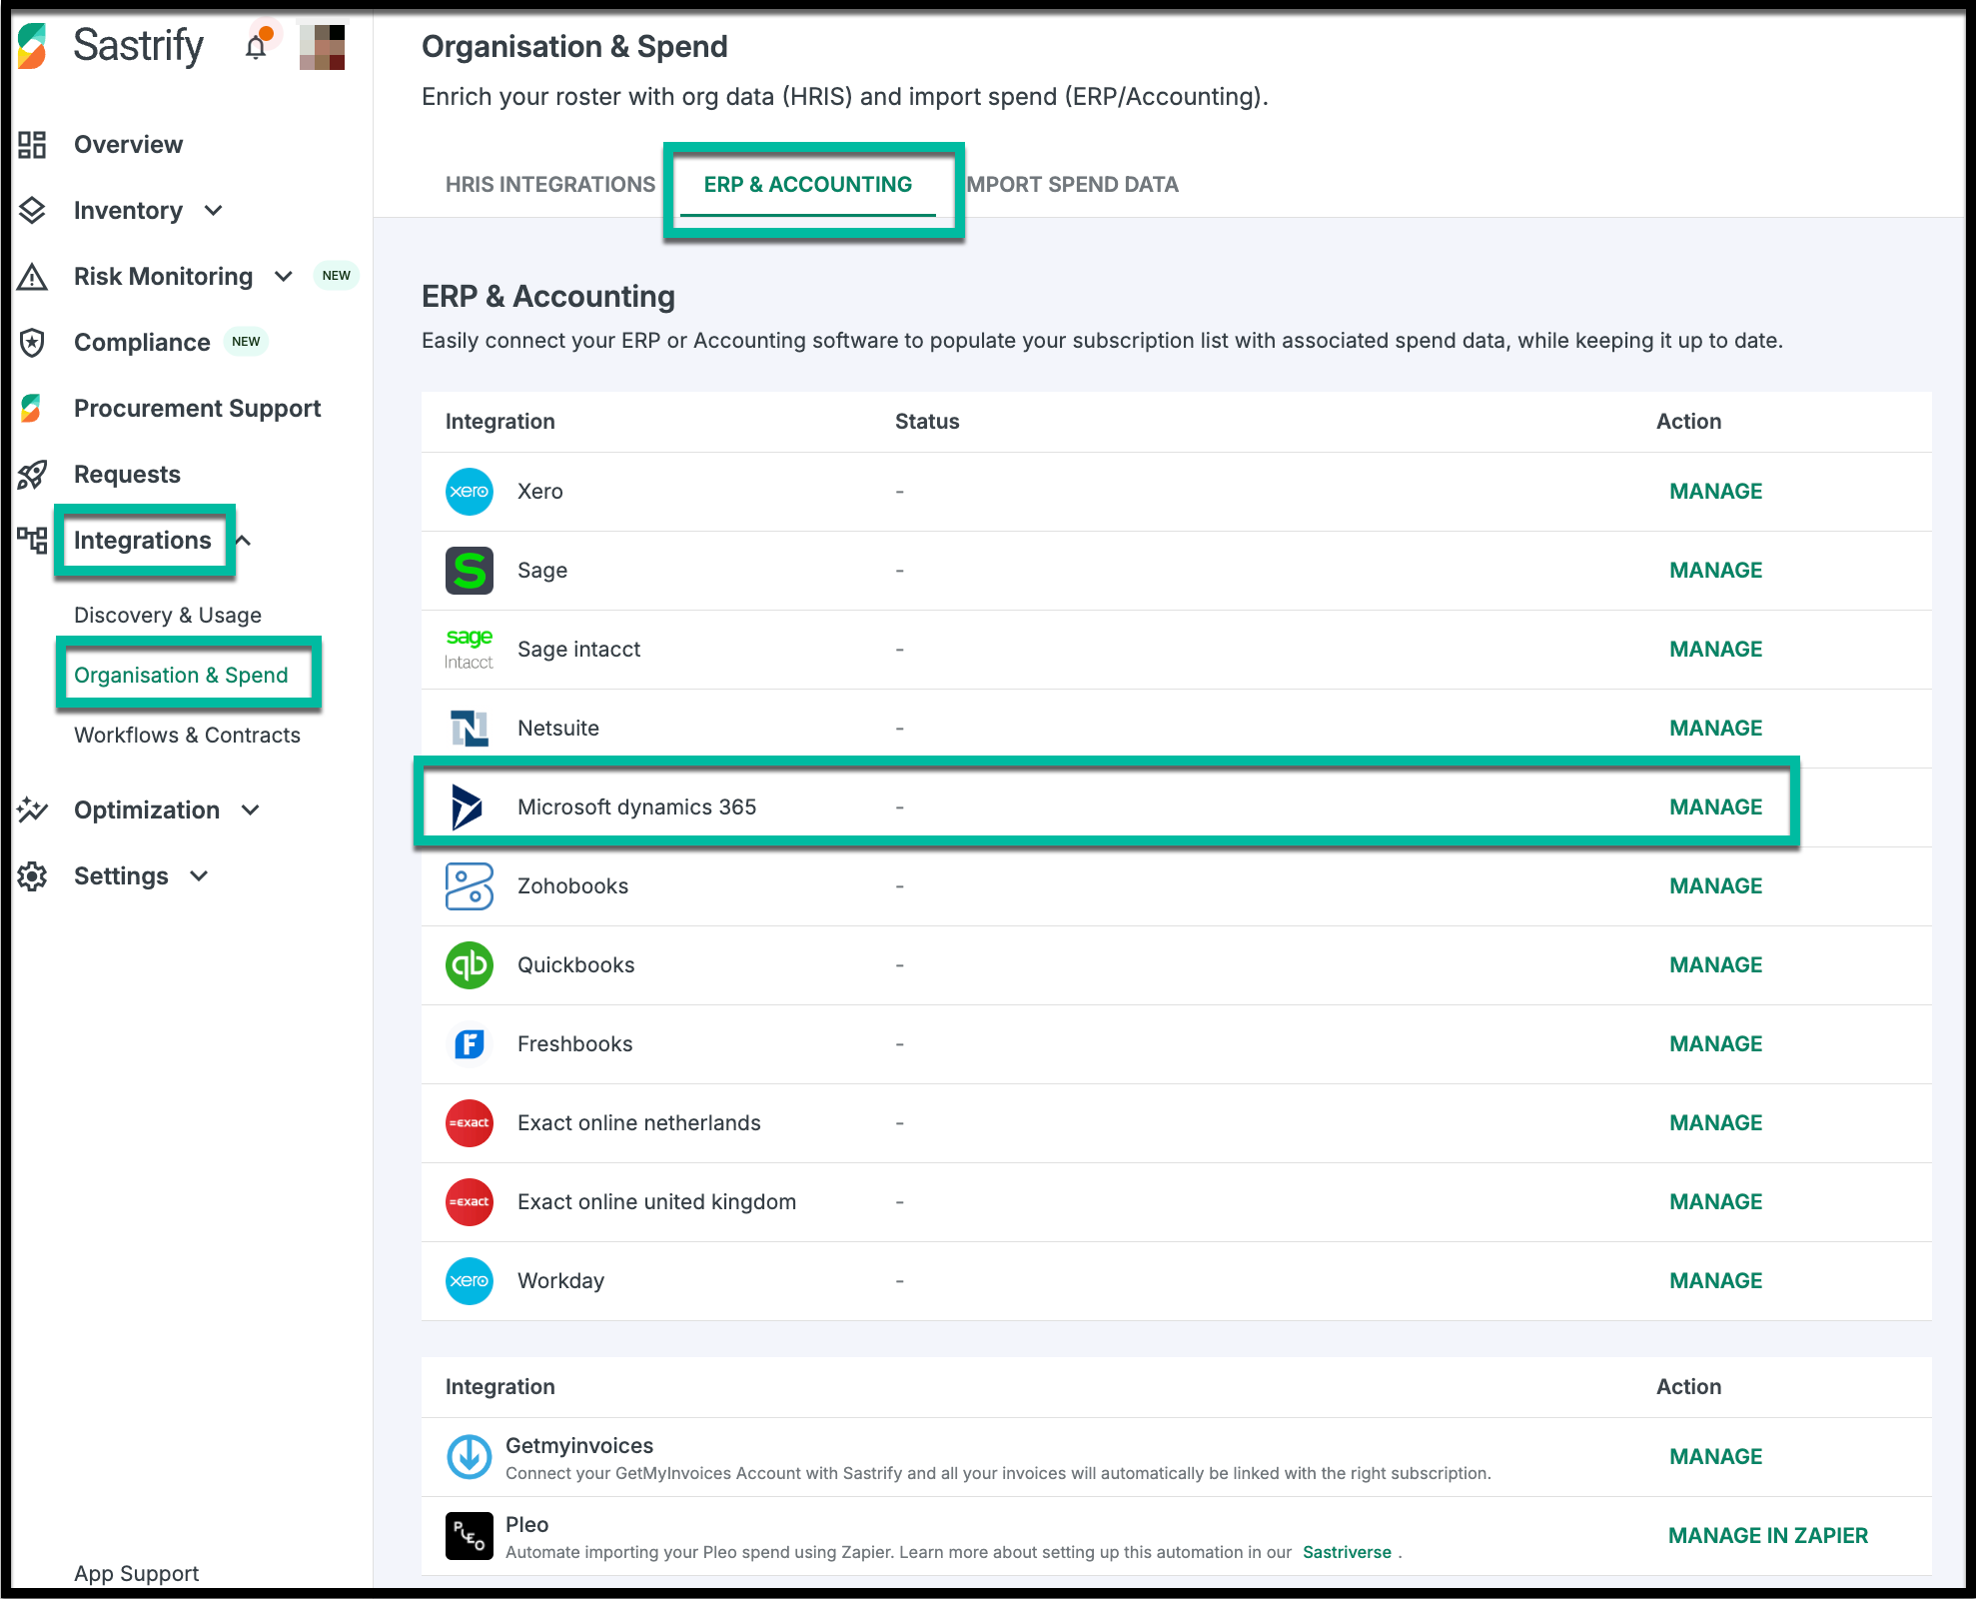The height and width of the screenshot is (1599, 1976).
Task: Click the Integrations tree icon
Action: coord(32,541)
